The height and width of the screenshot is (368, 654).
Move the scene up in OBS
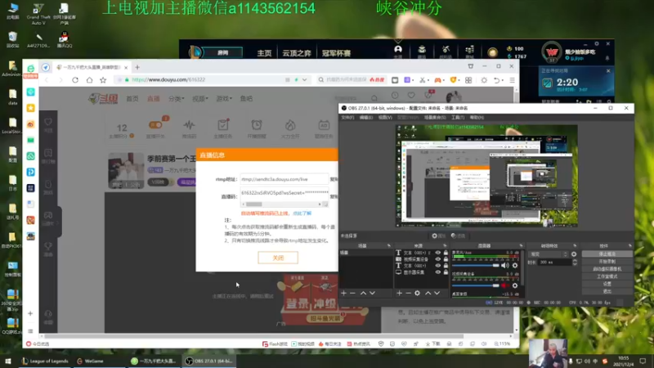(x=363, y=294)
